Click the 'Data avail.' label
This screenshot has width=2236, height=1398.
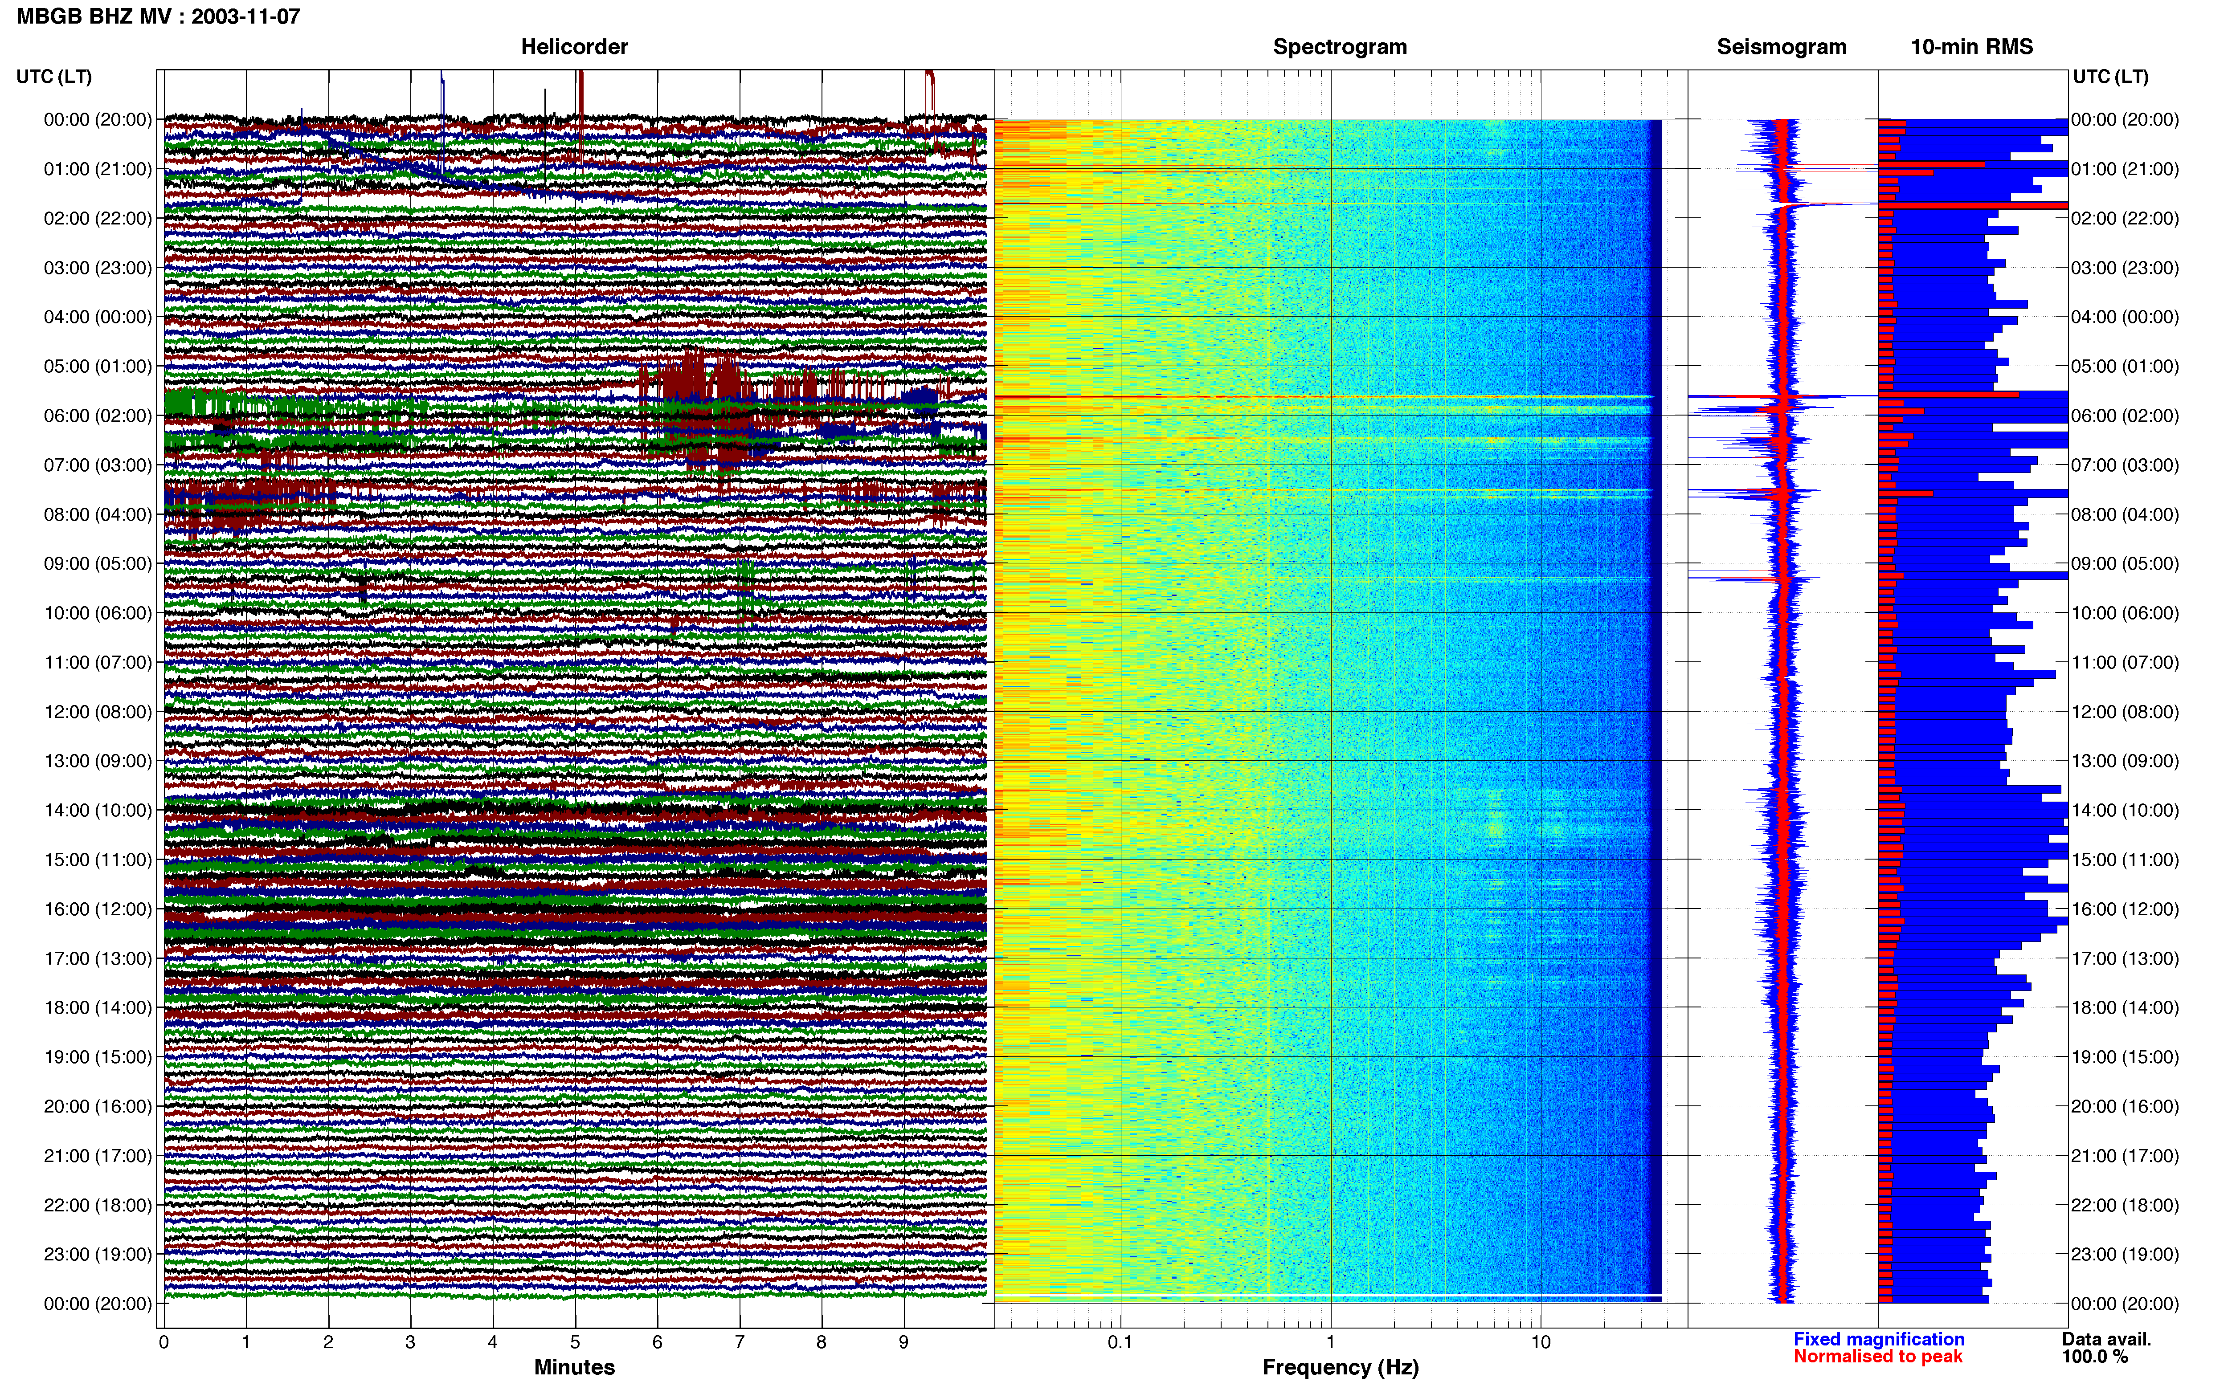point(2106,1340)
